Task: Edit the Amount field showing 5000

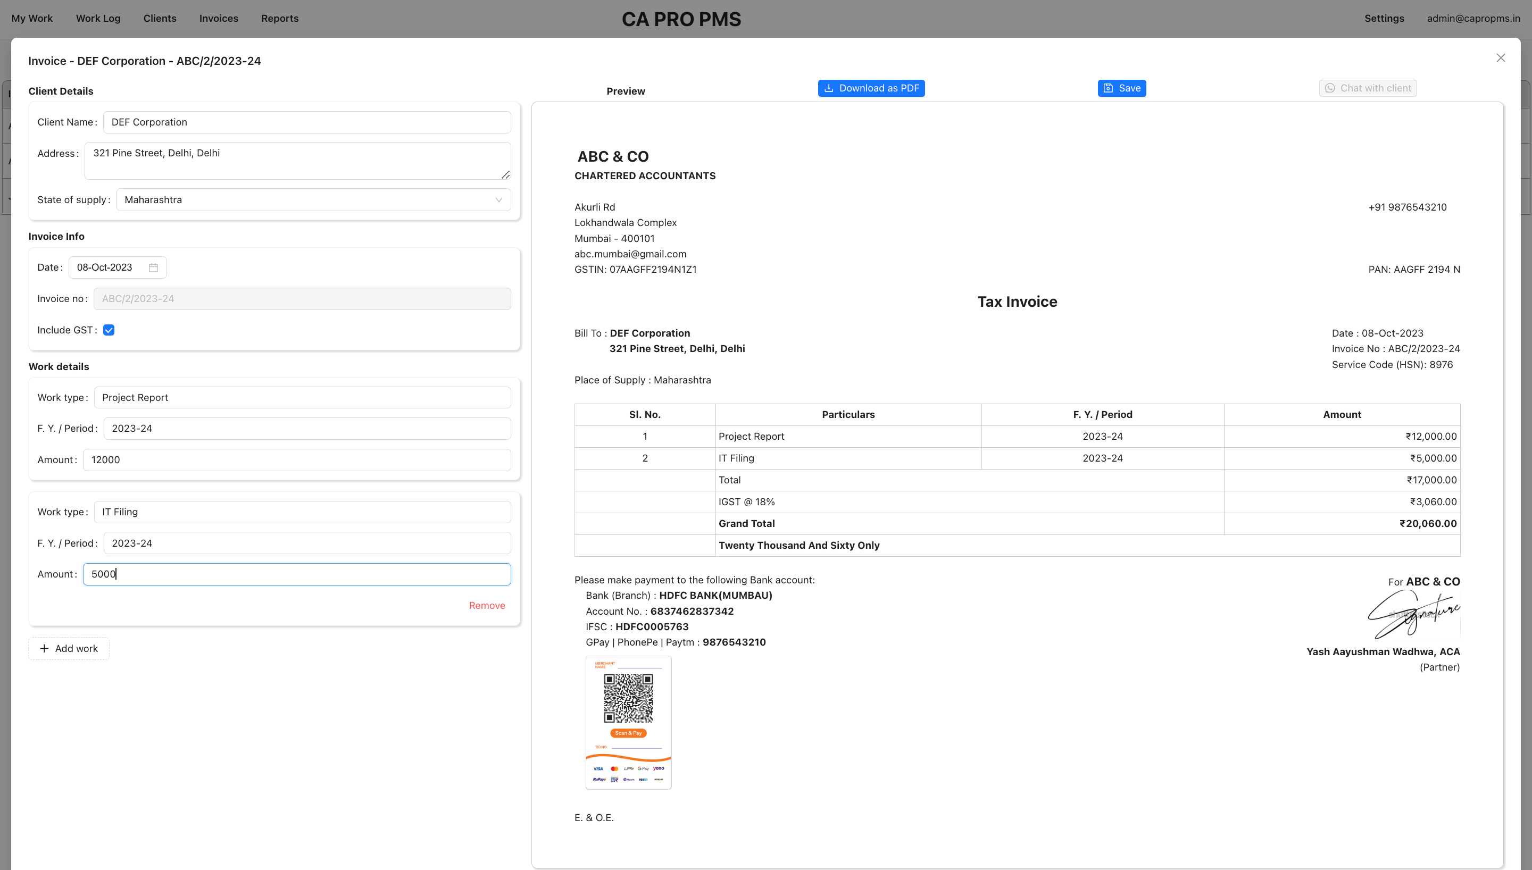Action: (297, 574)
